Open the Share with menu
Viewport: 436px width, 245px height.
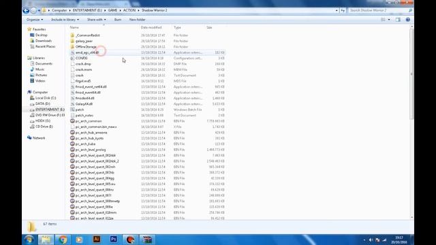pyautogui.click(x=97, y=20)
